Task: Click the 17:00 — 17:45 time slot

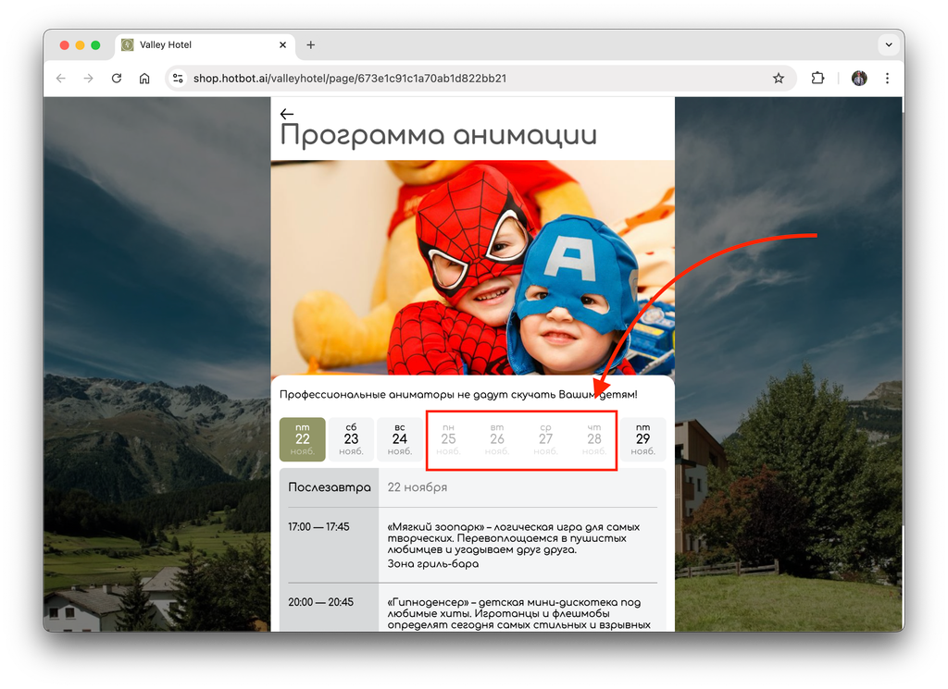Action: coord(318,527)
